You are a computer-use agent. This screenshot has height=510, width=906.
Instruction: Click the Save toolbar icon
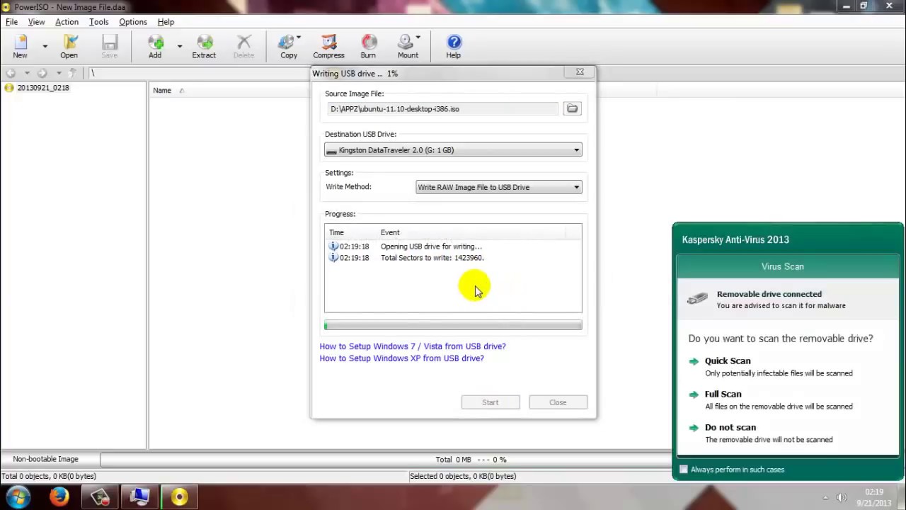109,47
